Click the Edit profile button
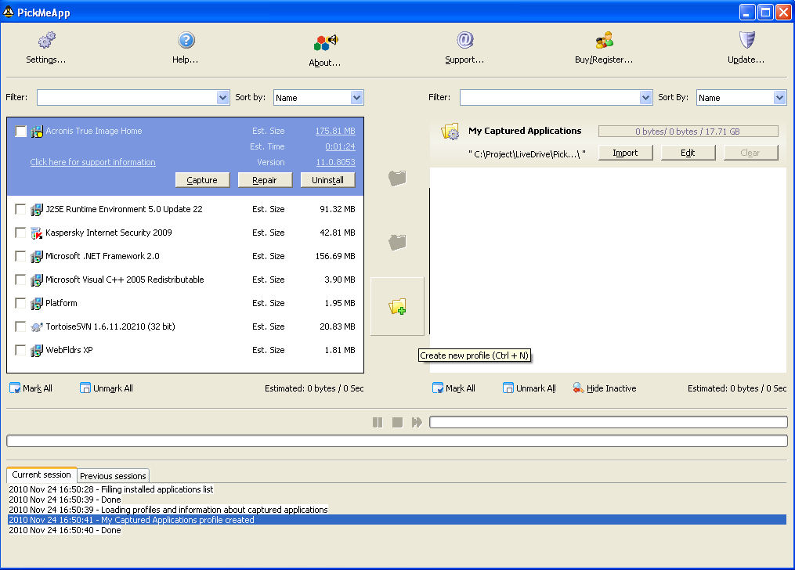Screen dimensions: 795x570 (688, 153)
